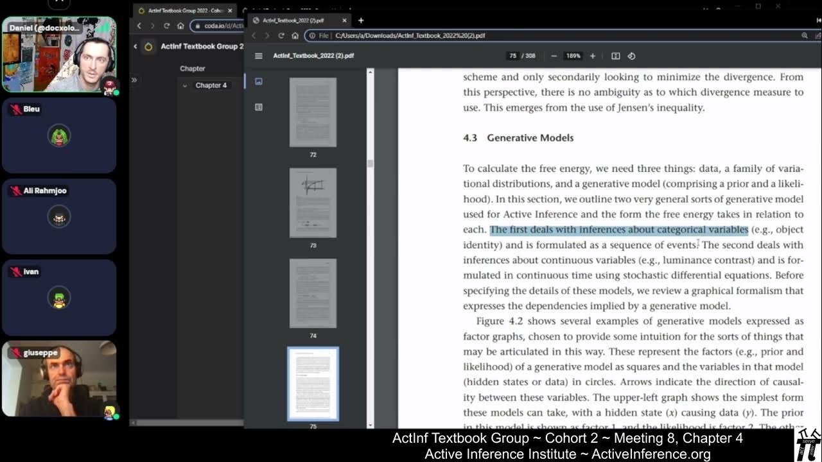
Task: Click back arrow in Coda browser window
Action: (x=139, y=26)
